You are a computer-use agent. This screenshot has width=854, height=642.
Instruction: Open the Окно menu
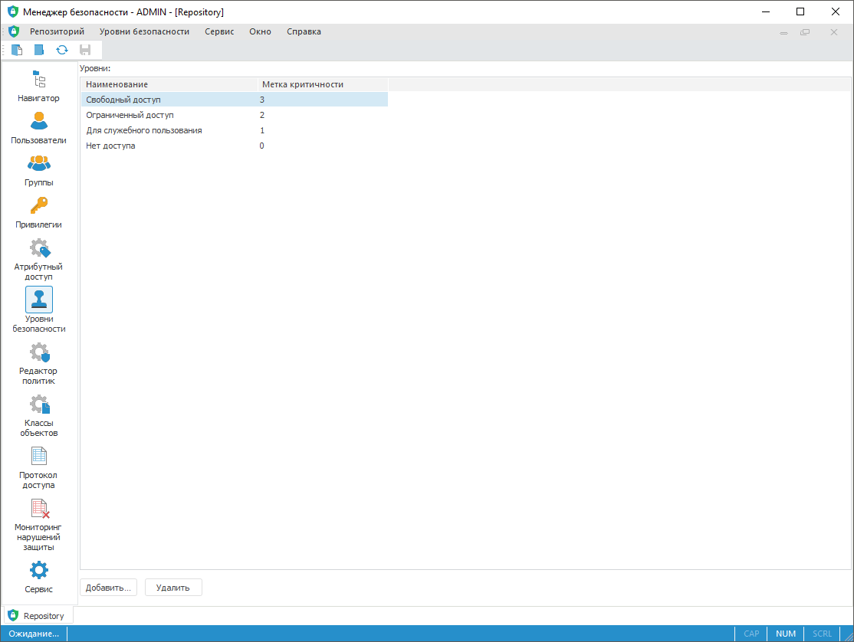click(x=261, y=31)
